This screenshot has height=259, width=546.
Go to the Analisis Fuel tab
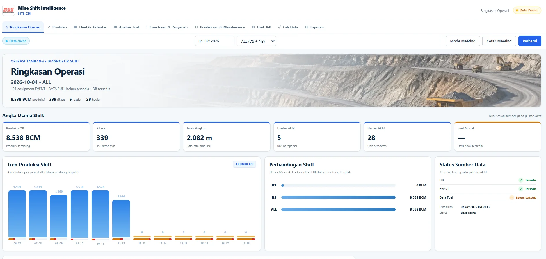[x=127, y=27]
